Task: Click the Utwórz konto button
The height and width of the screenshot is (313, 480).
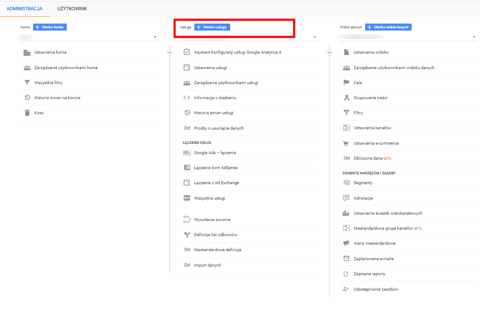Action: (50, 27)
